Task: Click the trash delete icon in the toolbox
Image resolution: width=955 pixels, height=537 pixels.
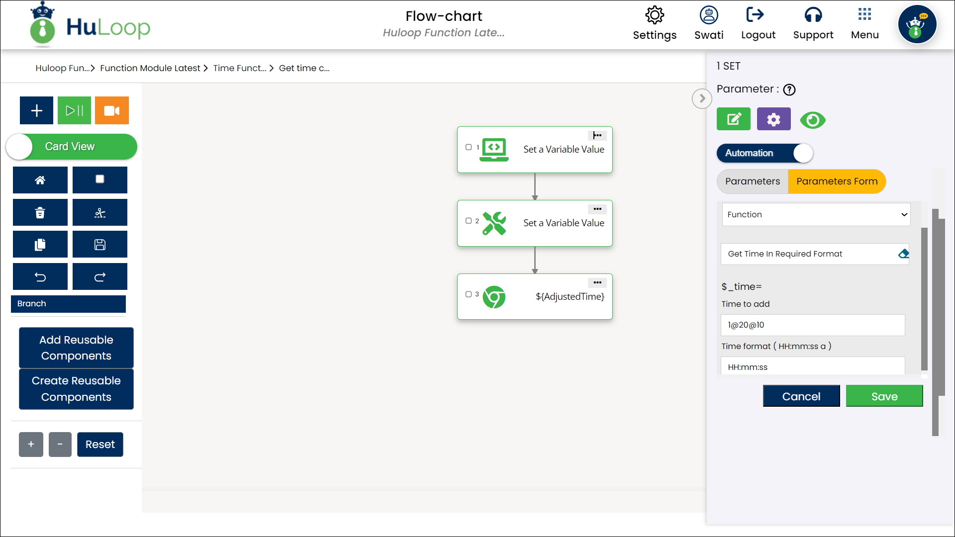Action: pyautogui.click(x=40, y=213)
